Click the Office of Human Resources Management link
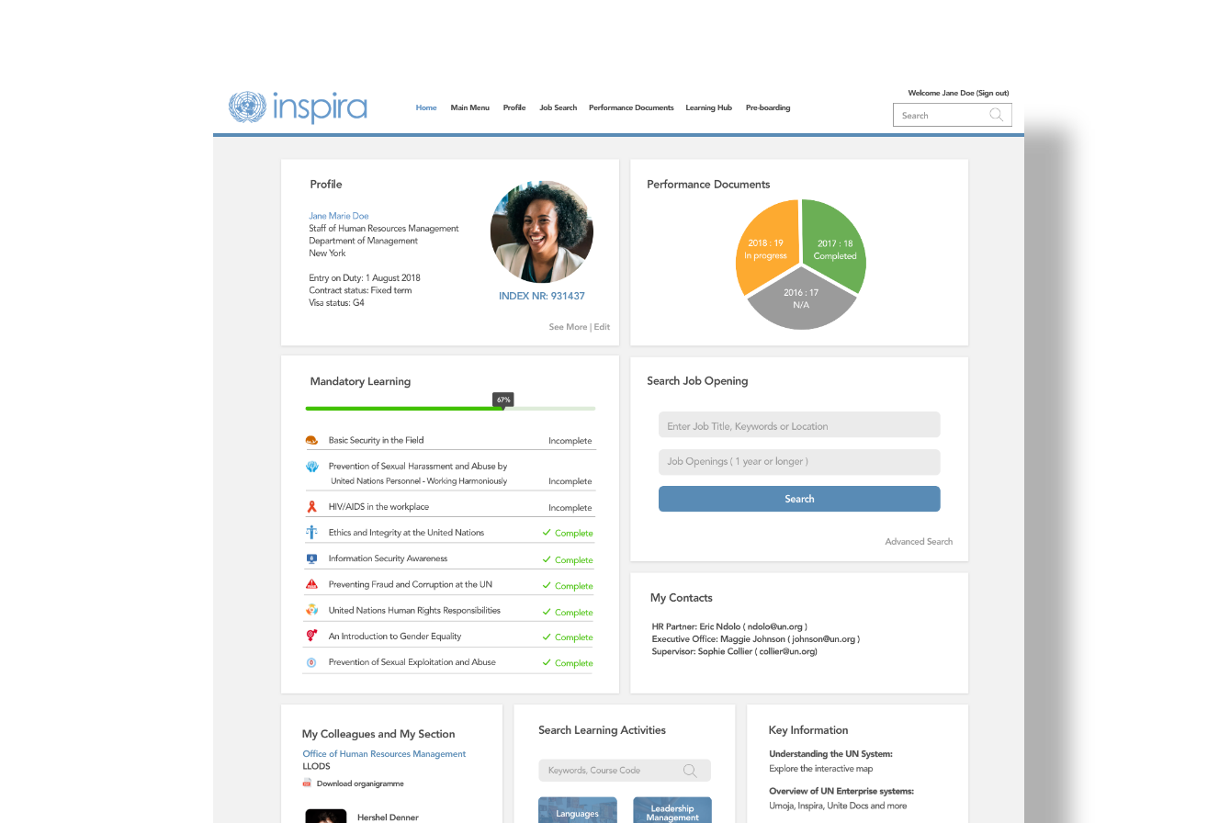 coord(384,754)
